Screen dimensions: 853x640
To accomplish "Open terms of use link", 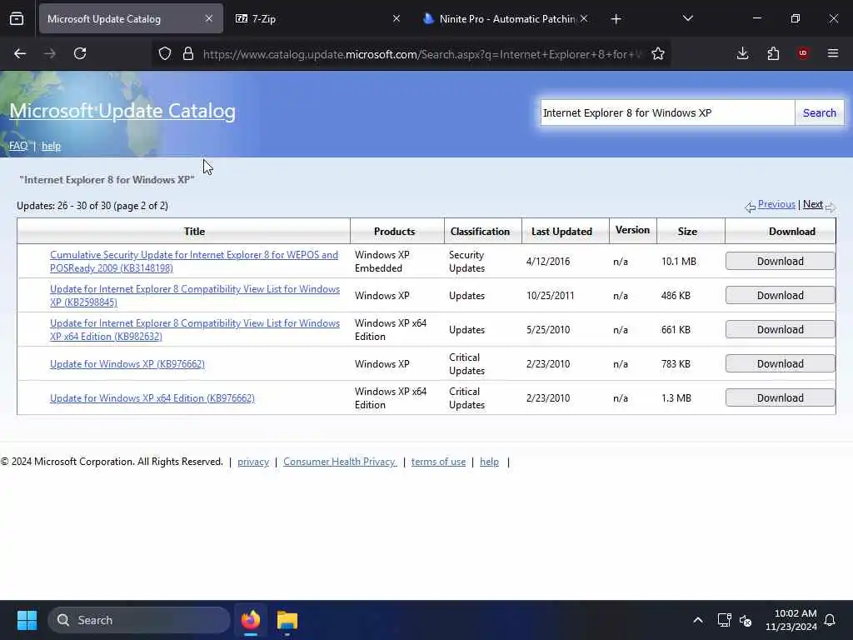I will point(438,462).
